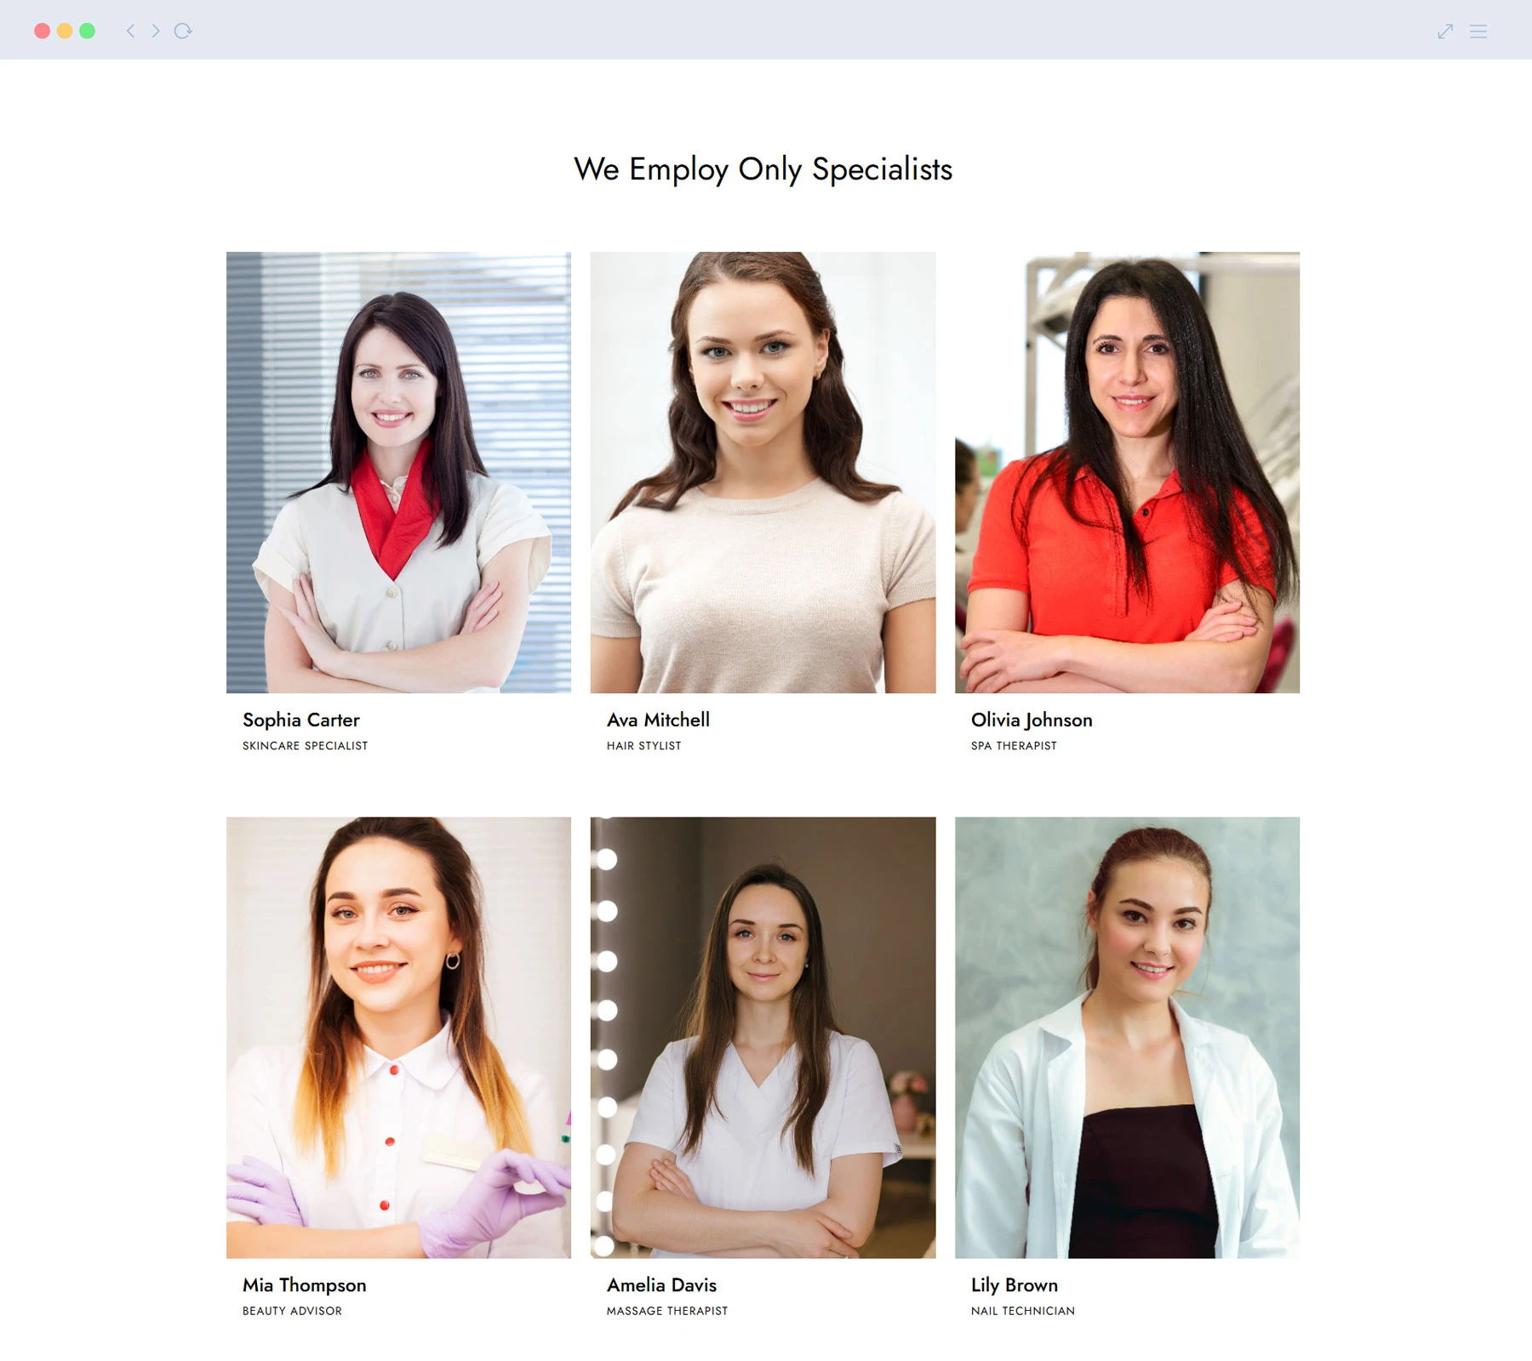Viewport: 1532px width, 1361px height.
Task: Open Mia Thompson's profile photo
Action: (x=398, y=1038)
